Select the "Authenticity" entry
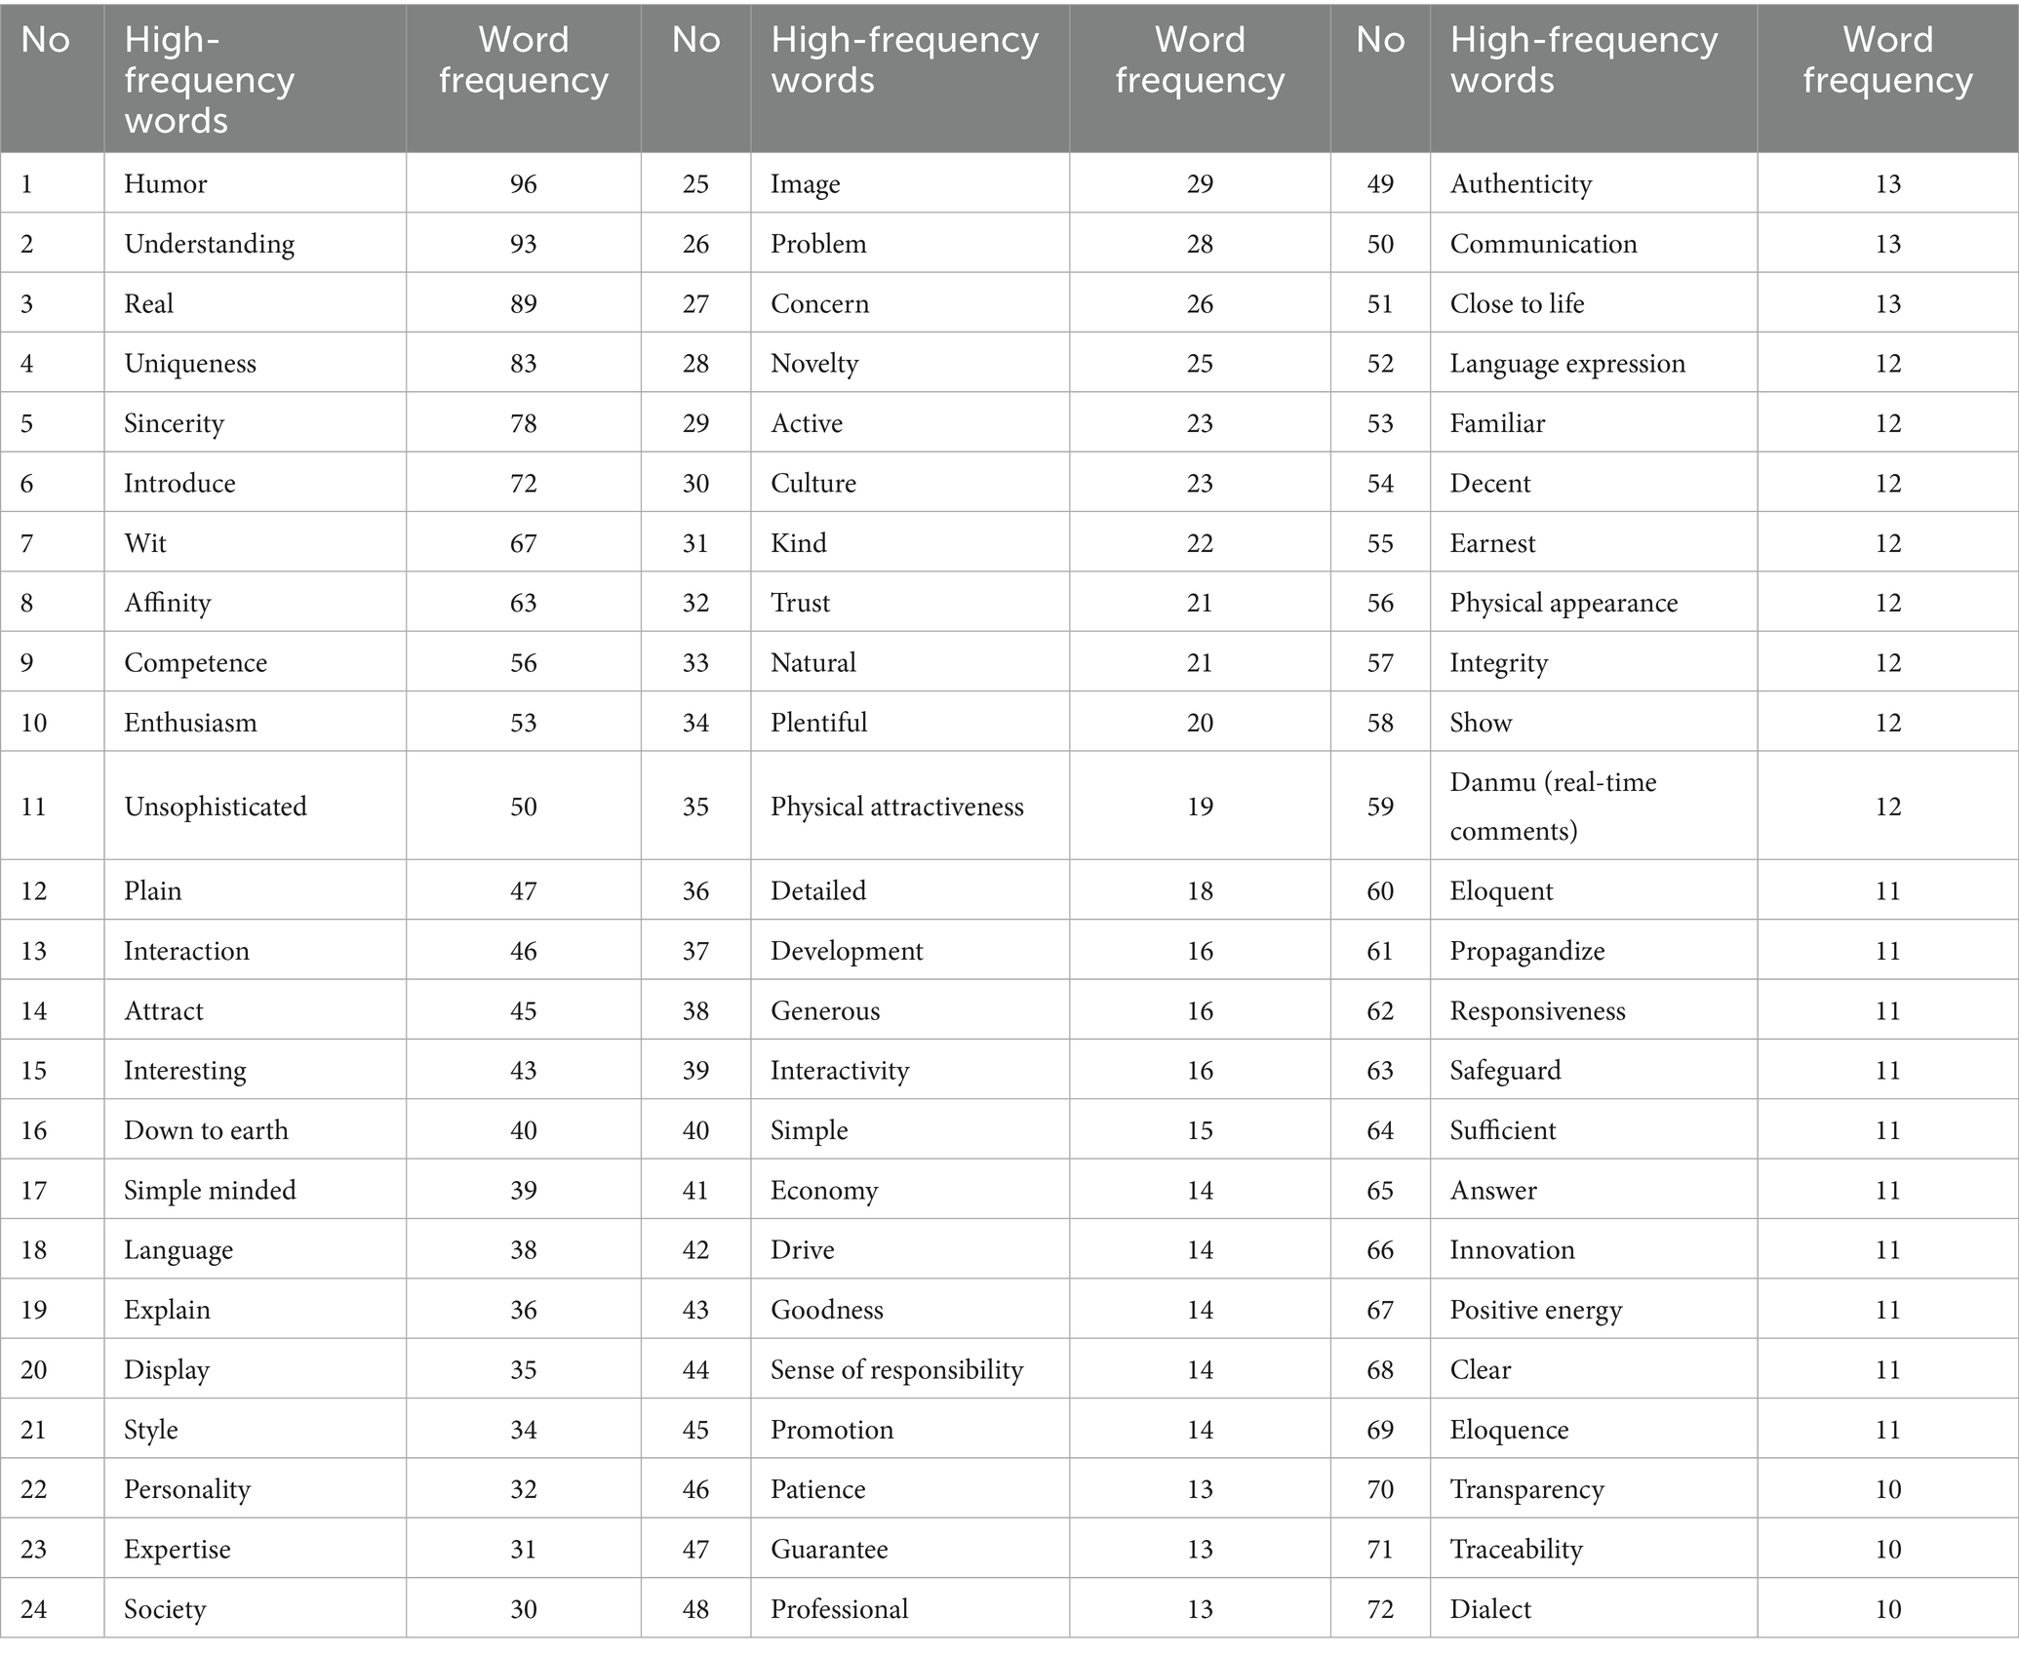The height and width of the screenshot is (1655, 2019). coord(1521,183)
